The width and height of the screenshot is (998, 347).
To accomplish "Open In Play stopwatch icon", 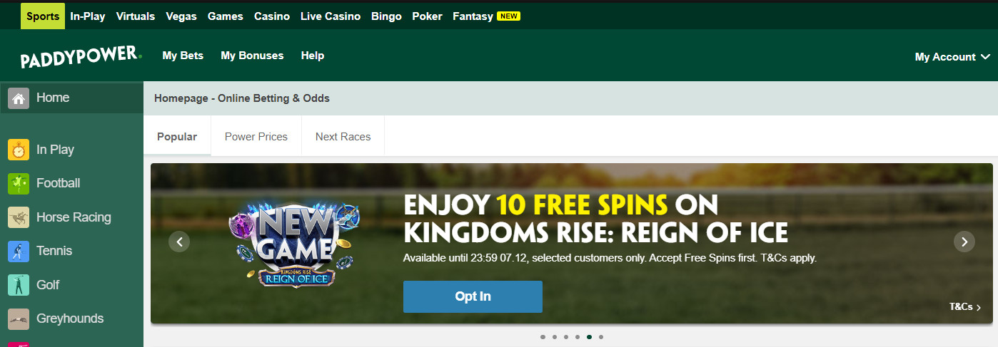I will coord(19,150).
